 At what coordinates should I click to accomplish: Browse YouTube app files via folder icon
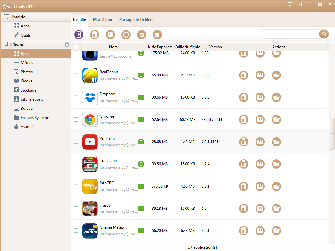click(x=276, y=142)
